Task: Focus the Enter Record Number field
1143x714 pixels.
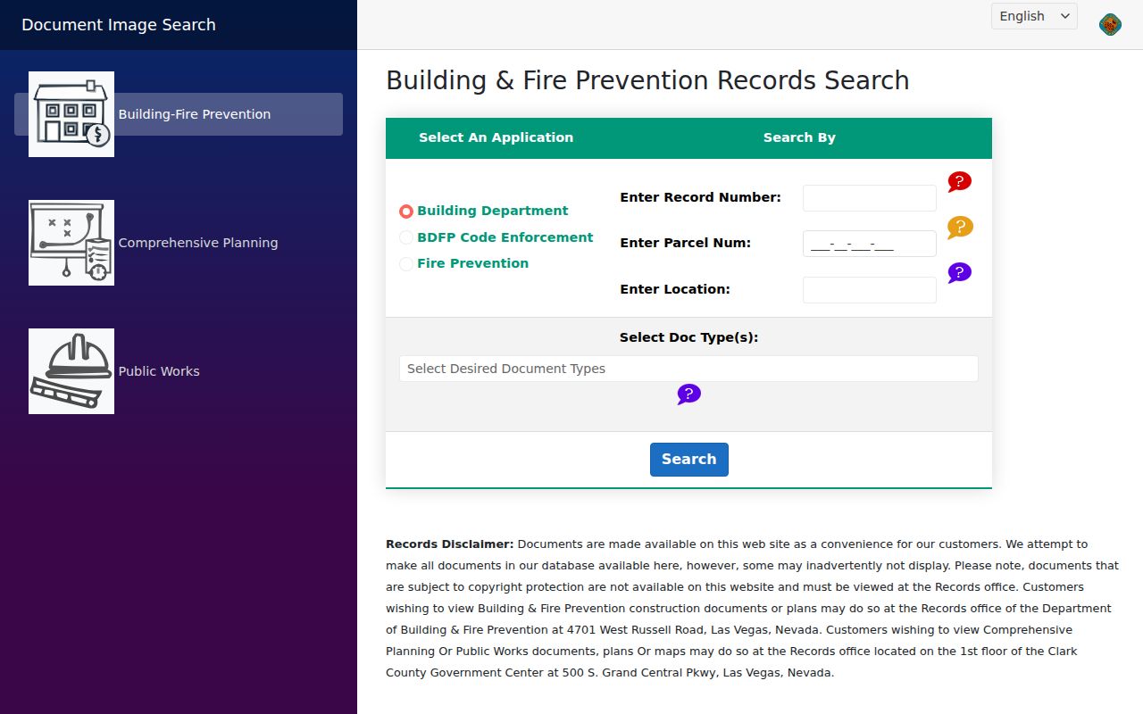Action: point(869,198)
